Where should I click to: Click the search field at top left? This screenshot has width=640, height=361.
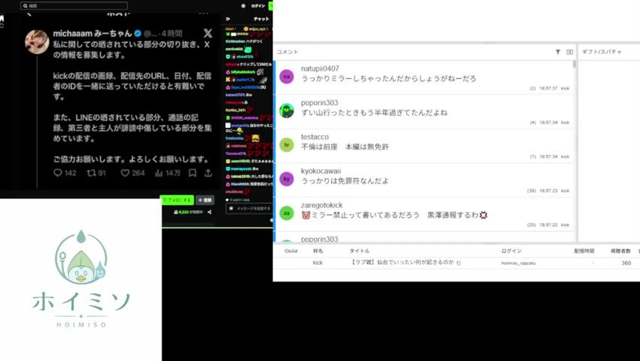pyautogui.click(x=74, y=6)
